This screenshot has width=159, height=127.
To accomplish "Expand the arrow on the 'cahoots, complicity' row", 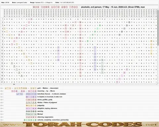I will click(x=3, y=120).
